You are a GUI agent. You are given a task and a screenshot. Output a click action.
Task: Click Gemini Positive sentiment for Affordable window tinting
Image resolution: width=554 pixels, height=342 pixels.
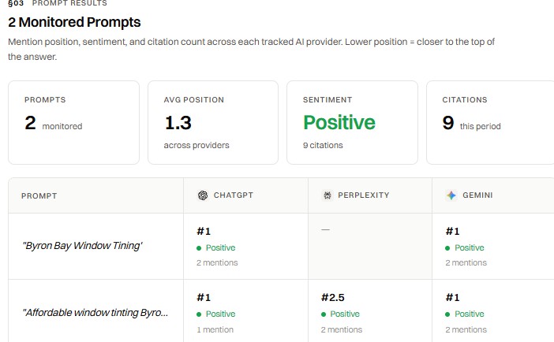point(465,314)
